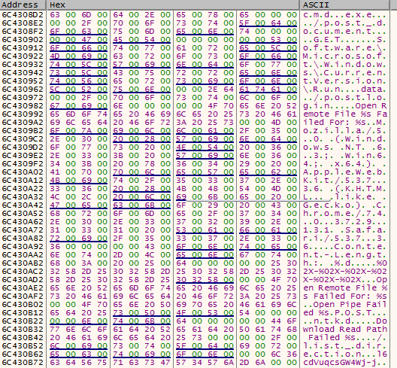
Task: Click ASCII text 'c.m.d...e.x.e...'
Action: [x=345, y=15]
